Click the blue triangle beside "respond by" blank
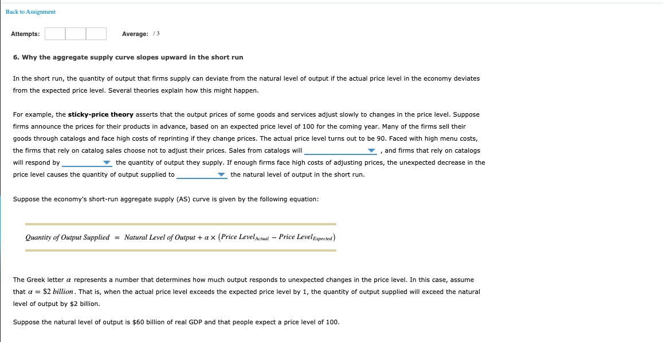The width and height of the screenshot is (663, 342). coord(106,162)
